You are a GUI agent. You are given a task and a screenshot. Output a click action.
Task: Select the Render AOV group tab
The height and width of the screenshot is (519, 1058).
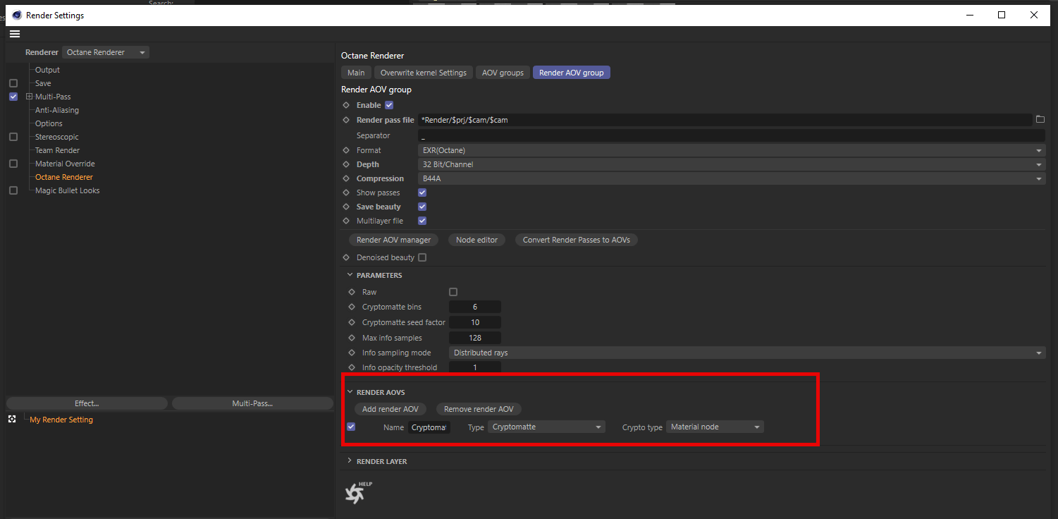click(572, 73)
